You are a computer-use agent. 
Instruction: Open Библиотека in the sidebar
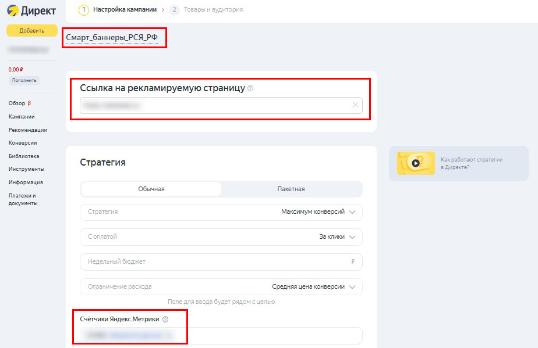point(24,156)
